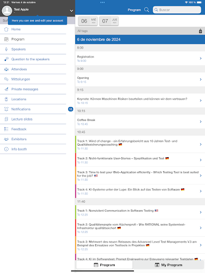
Task: Tap the Feedback list icon
Action: point(6,129)
